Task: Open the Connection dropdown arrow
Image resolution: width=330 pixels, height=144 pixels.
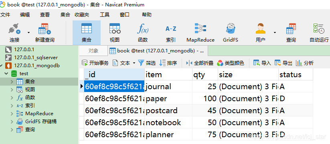Action: [28, 32]
